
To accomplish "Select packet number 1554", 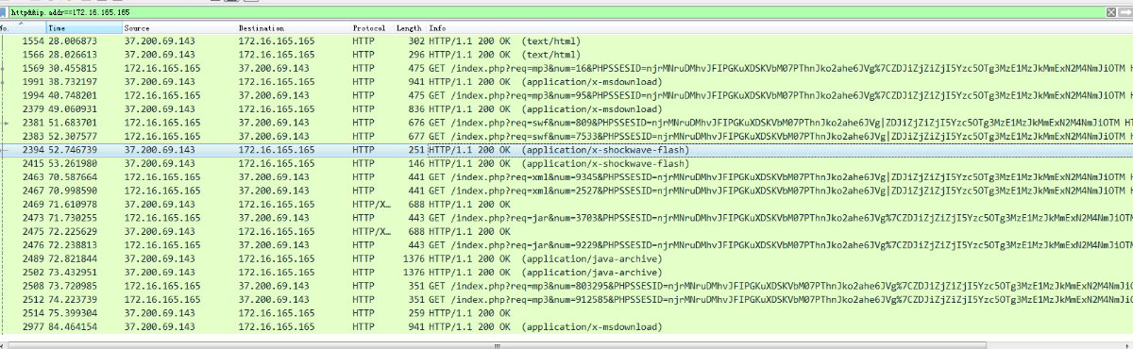I will 566,42.
